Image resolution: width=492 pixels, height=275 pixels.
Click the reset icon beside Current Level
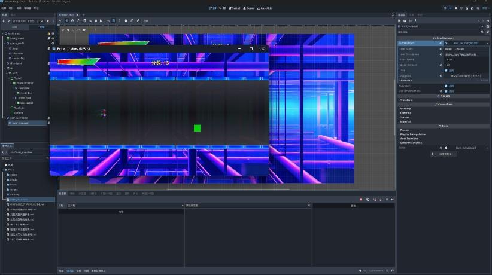click(x=442, y=43)
